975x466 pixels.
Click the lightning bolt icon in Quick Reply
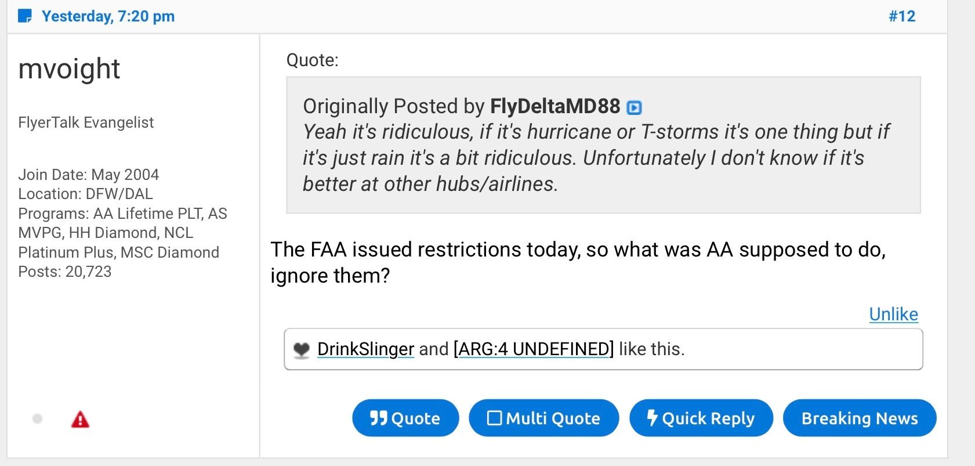(653, 418)
